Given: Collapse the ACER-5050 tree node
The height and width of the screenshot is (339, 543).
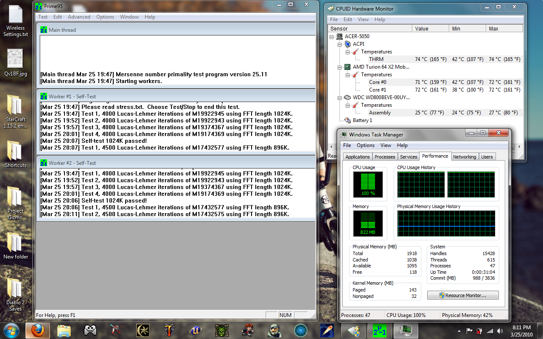Looking at the screenshot, I should pos(332,36).
